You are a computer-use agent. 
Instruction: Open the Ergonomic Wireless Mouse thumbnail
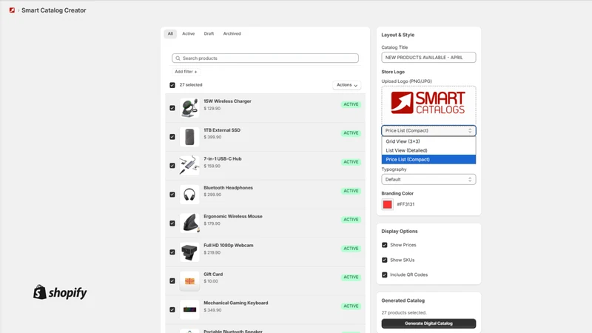point(189,223)
